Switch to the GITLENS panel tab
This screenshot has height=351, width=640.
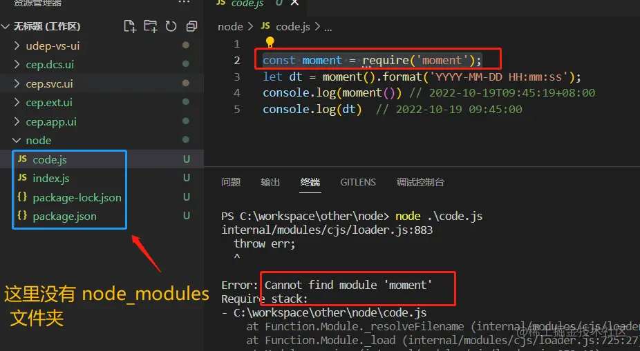tap(358, 182)
